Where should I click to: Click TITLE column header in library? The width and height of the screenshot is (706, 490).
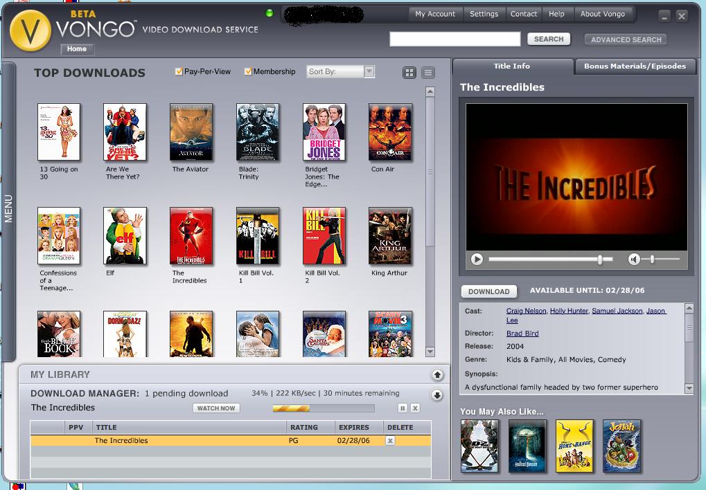coord(189,428)
